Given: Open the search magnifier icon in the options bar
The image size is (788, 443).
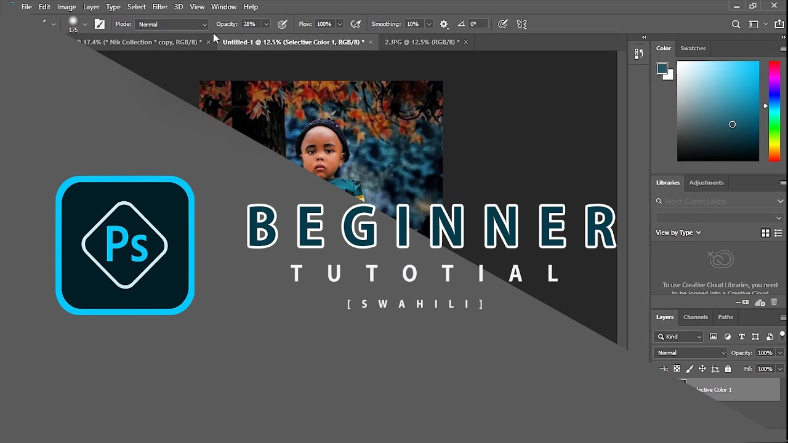Looking at the screenshot, I should (x=736, y=25).
